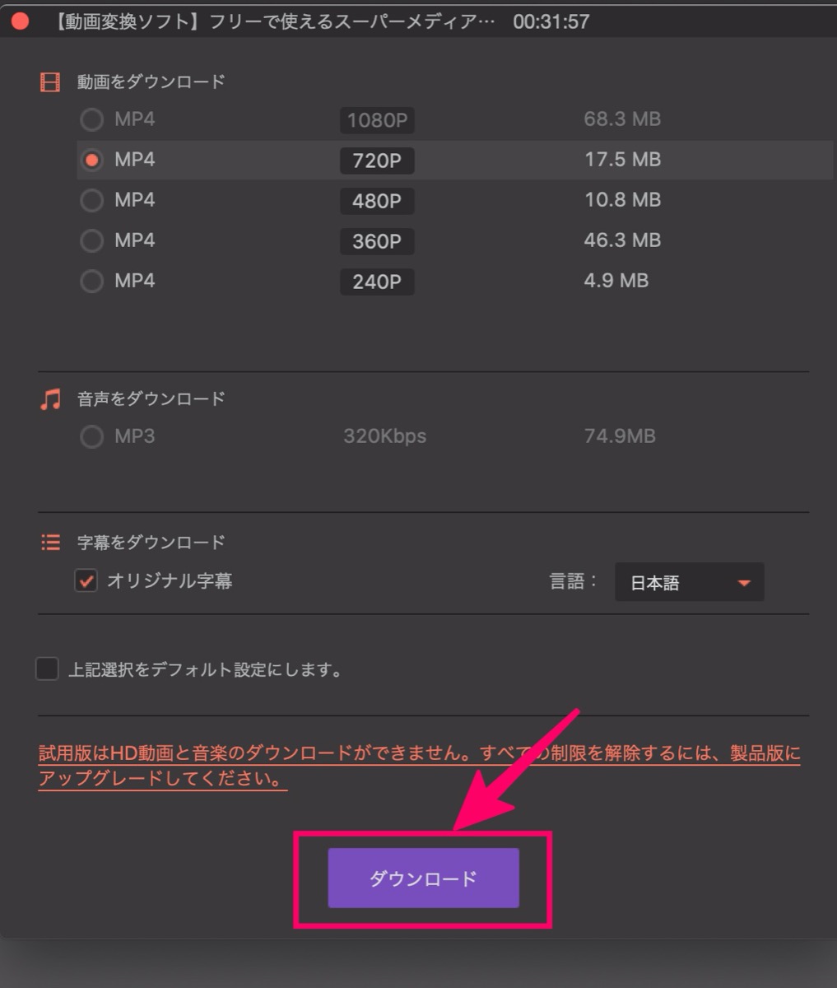Click the 320Kbps bitrate text

pyautogui.click(x=384, y=436)
